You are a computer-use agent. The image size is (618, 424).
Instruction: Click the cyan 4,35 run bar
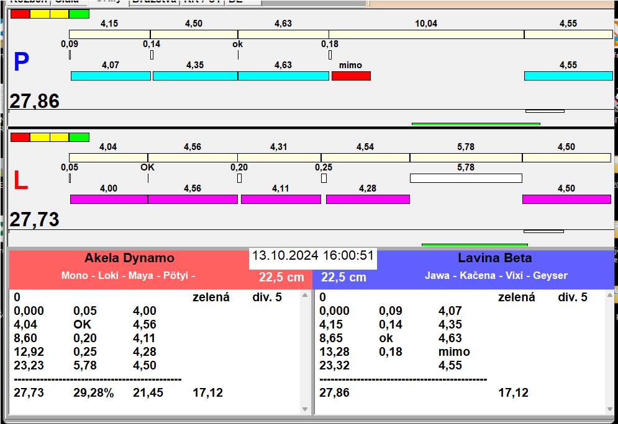coord(195,76)
